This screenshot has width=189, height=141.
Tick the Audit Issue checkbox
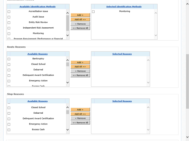tap(9, 17)
